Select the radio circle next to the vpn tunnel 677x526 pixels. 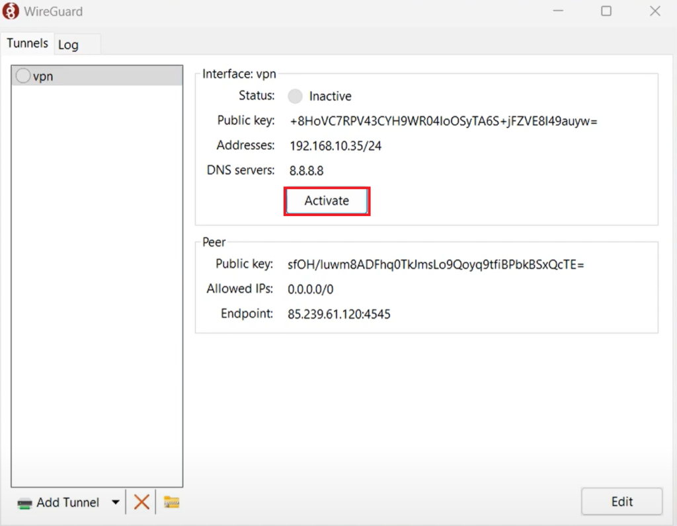[x=23, y=75]
